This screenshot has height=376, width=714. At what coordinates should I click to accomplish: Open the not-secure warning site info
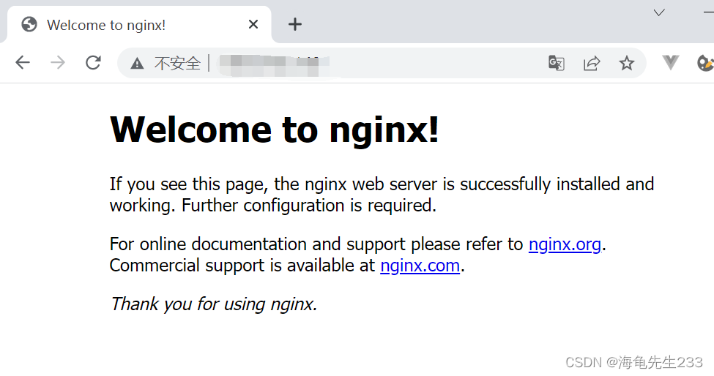(137, 64)
